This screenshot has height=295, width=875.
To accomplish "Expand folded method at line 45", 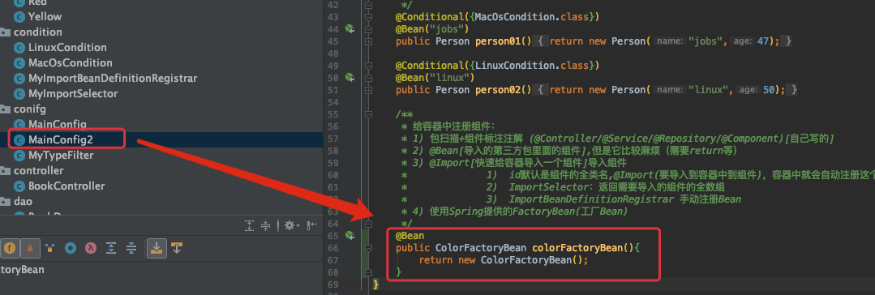I will (x=368, y=41).
